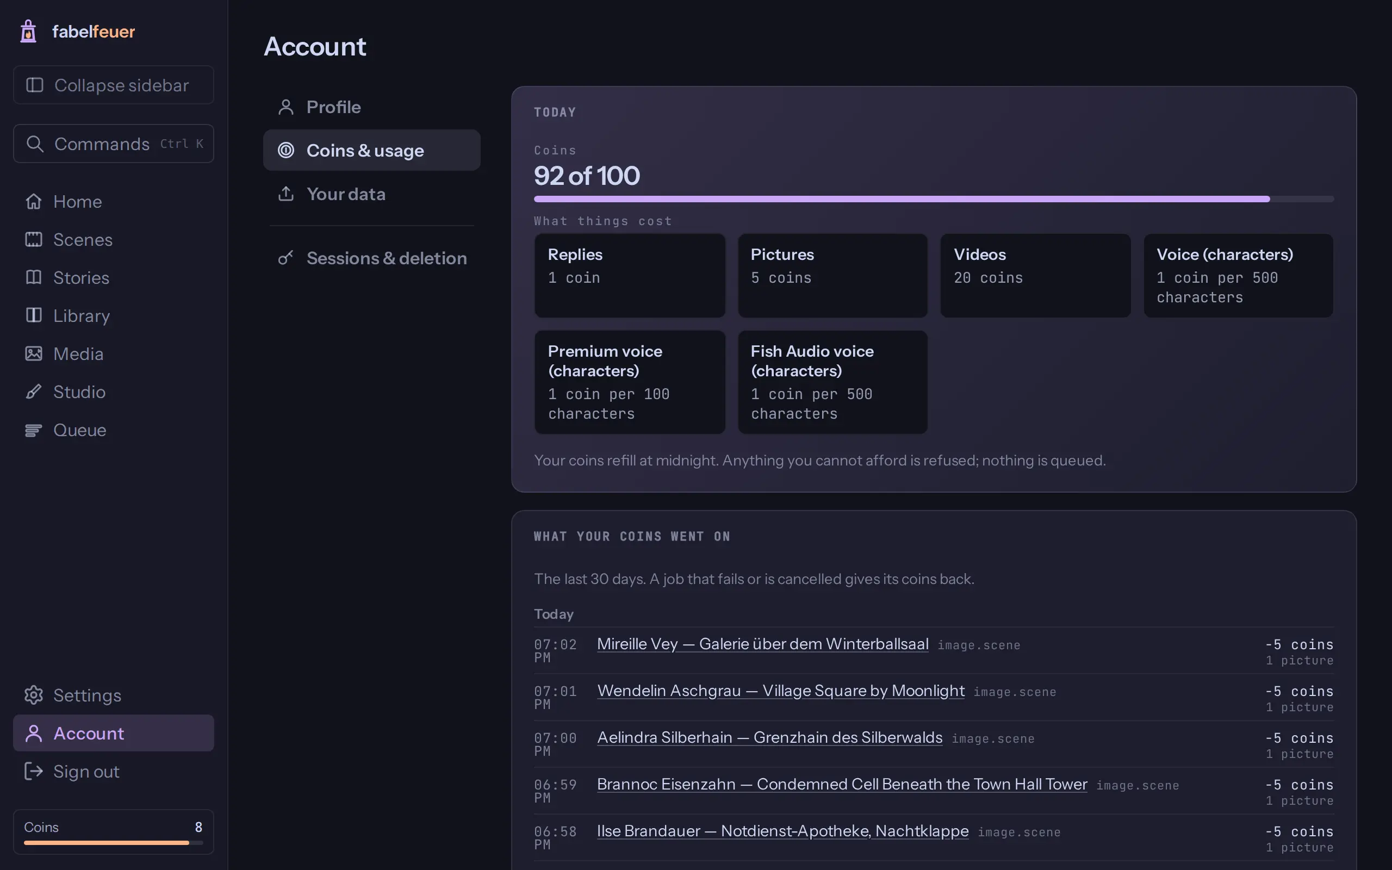This screenshot has width=1392, height=870.
Task: Click the Collapse sidebar button
Action: point(113,85)
